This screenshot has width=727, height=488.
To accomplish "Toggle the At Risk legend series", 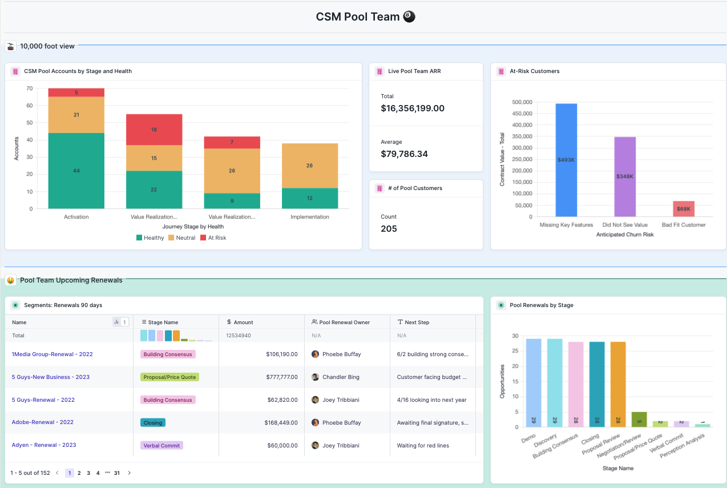I will coord(213,238).
